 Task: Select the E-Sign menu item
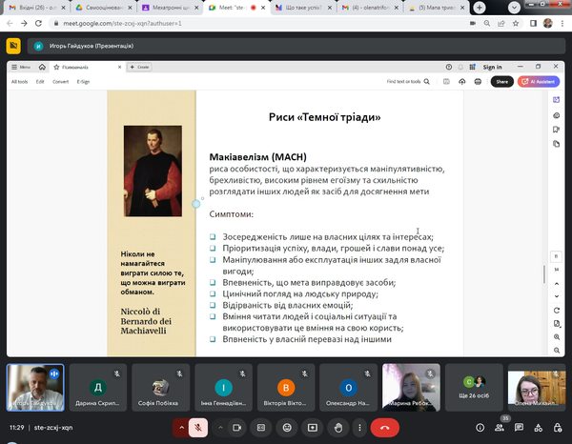[x=83, y=82]
